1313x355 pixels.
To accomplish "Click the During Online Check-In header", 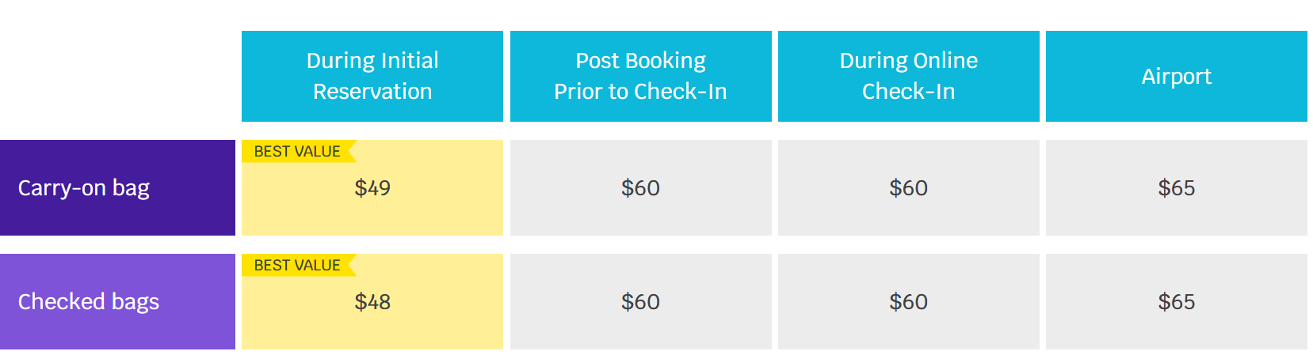I will click(909, 76).
